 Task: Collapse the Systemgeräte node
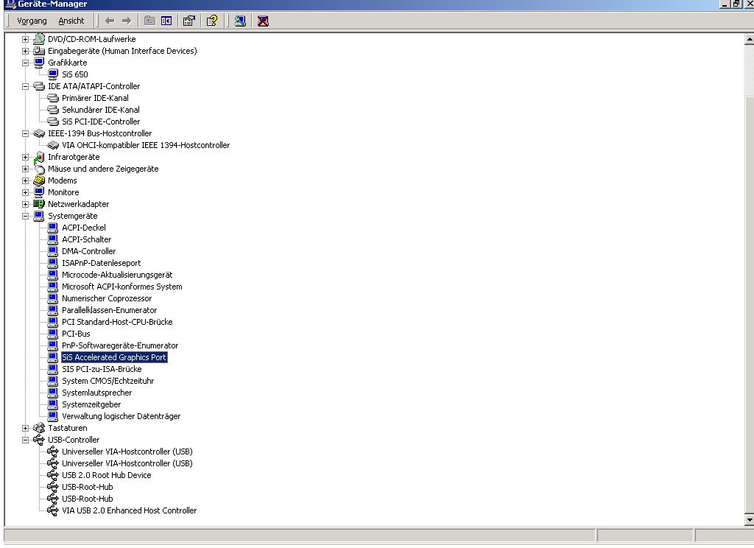[26, 216]
